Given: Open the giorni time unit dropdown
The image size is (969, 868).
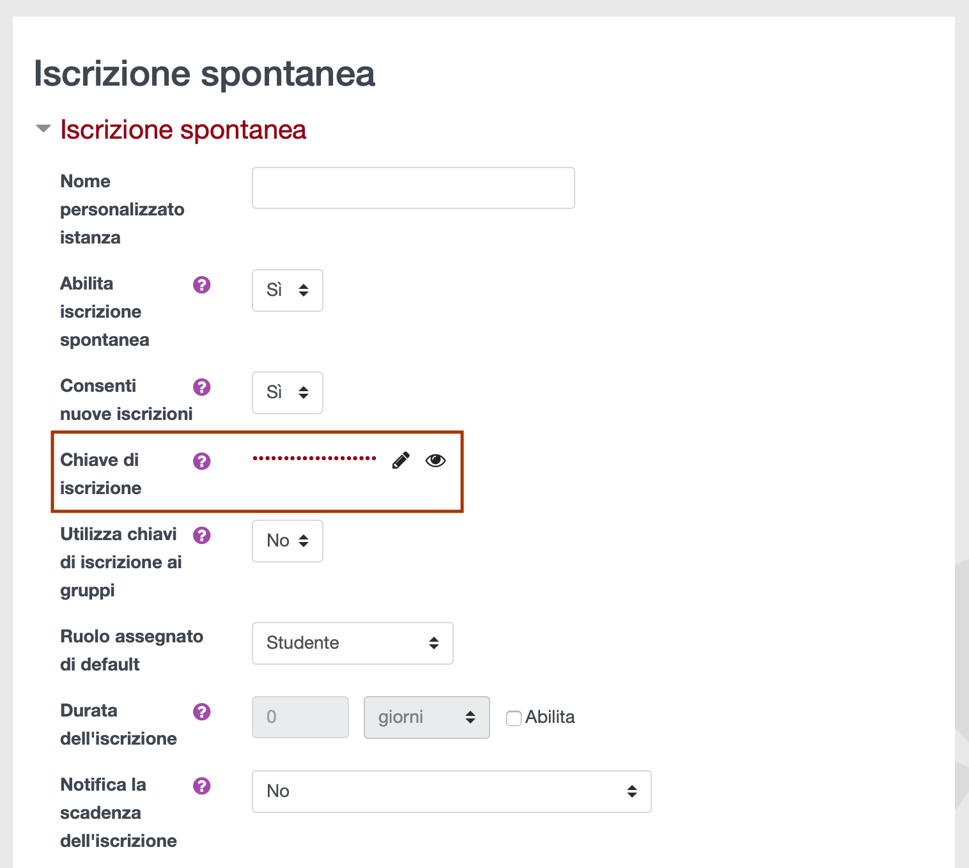Looking at the screenshot, I should click(x=426, y=717).
